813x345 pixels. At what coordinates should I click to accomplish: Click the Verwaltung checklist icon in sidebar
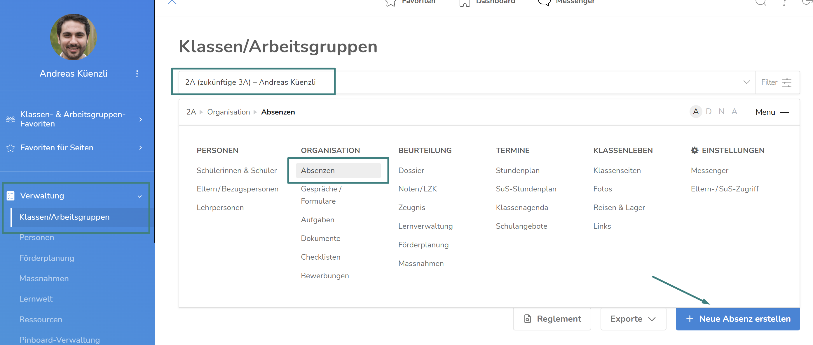pos(11,196)
